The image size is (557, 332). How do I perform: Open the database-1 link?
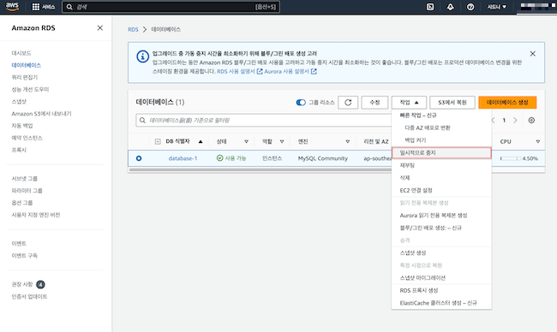[x=183, y=158]
